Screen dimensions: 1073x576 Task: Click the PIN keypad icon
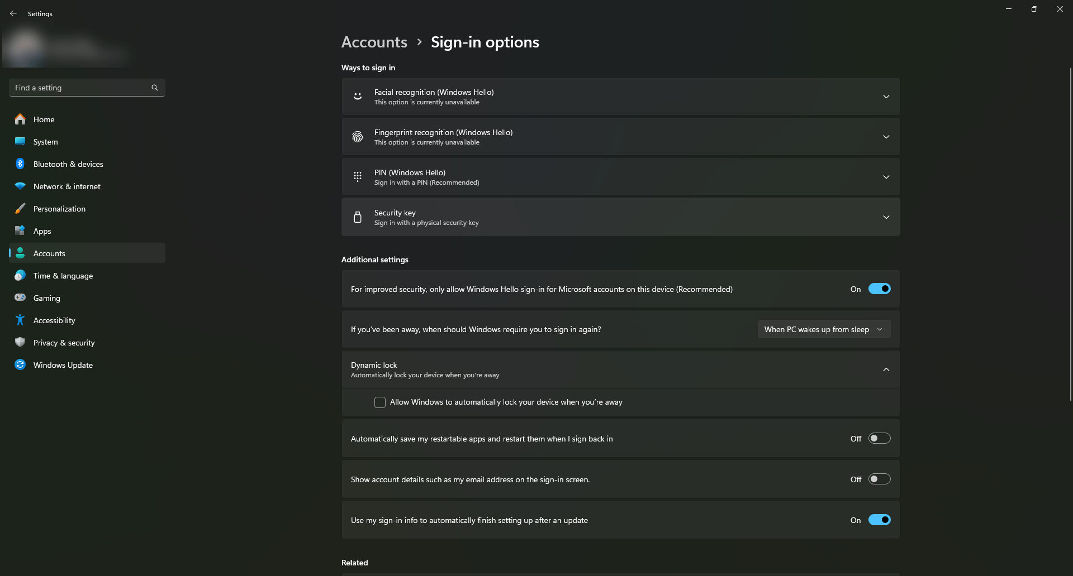click(358, 177)
